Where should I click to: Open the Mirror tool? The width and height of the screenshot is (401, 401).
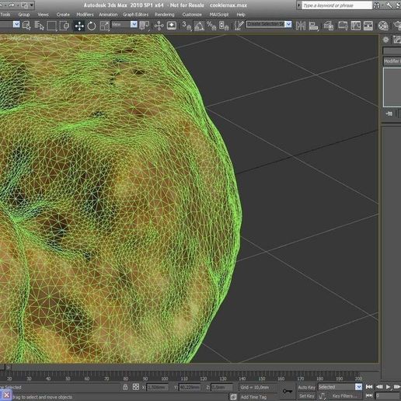301,26
